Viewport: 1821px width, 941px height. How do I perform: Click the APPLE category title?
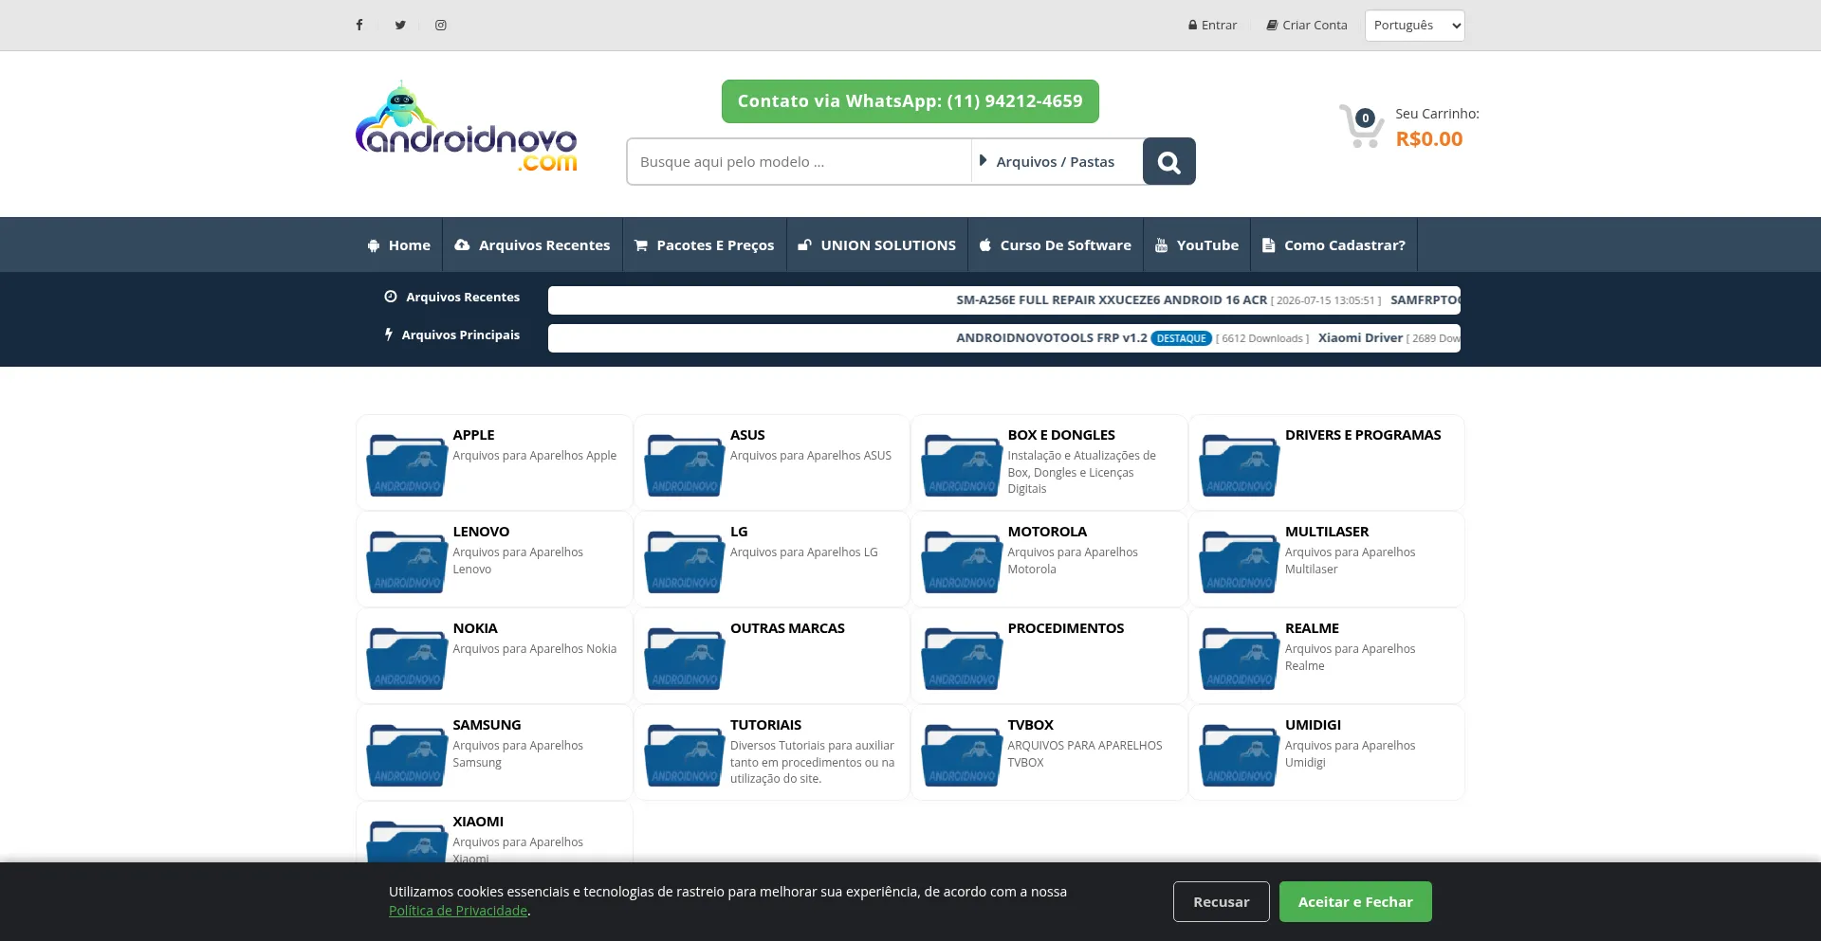pos(473,435)
